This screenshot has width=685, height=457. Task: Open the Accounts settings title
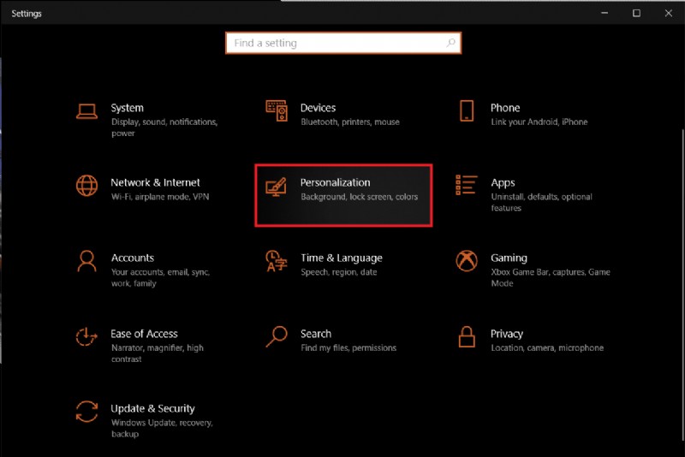tap(133, 258)
